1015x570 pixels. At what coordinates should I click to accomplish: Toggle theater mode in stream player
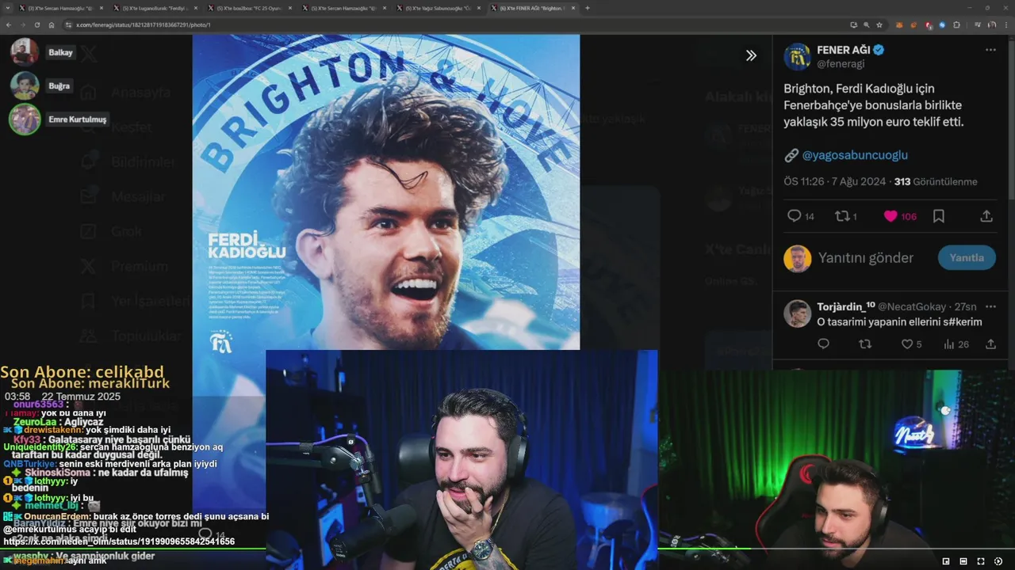(963, 561)
